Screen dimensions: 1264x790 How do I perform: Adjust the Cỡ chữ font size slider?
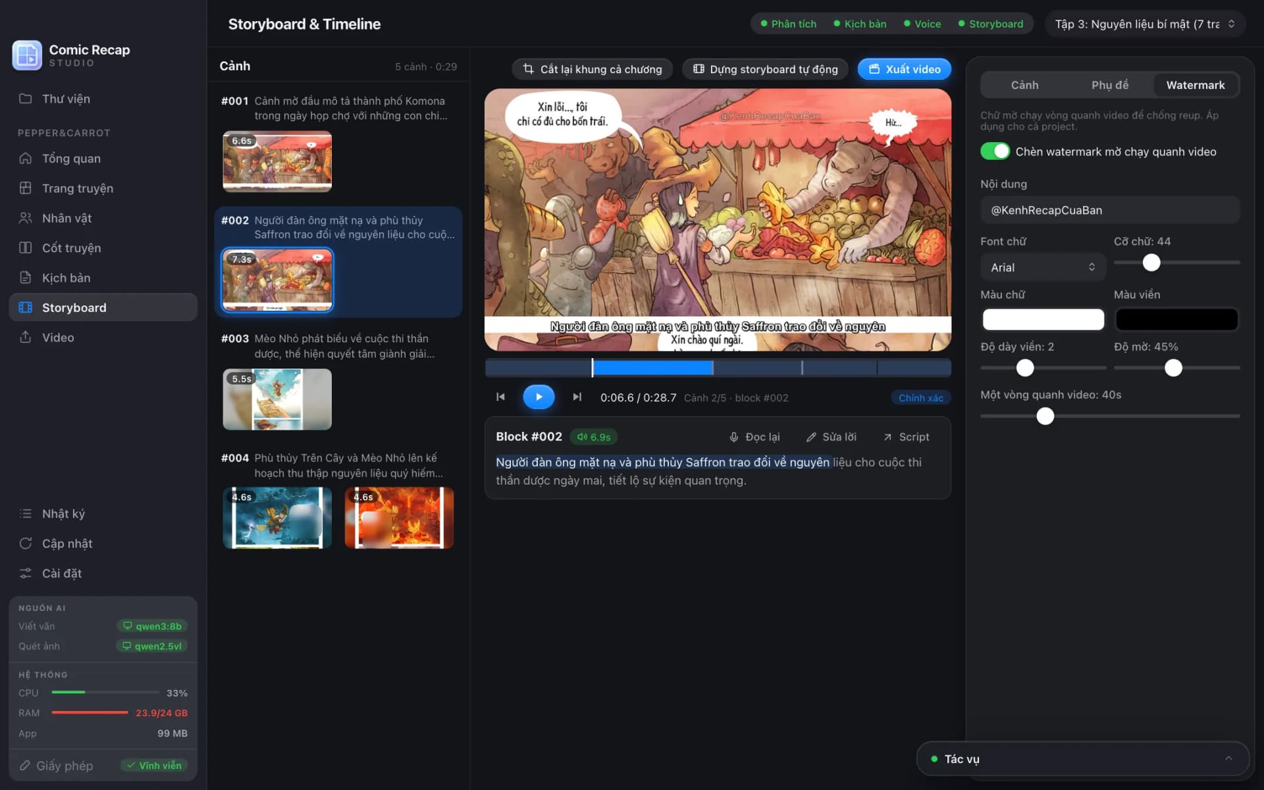(x=1151, y=263)
